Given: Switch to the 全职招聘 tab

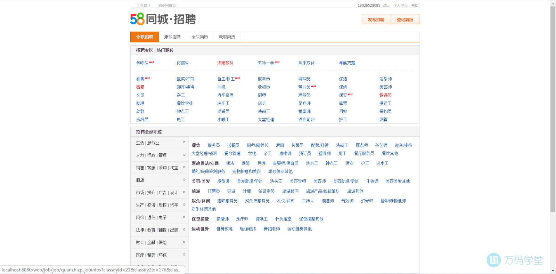Looking at the screenshot, I should [x=145, y=37].
